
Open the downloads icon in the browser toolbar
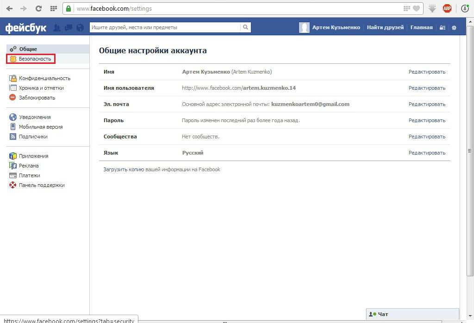(465, 8)
